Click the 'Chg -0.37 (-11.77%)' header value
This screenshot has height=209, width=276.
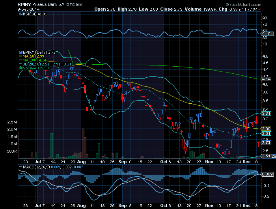[x=238, y=9]
